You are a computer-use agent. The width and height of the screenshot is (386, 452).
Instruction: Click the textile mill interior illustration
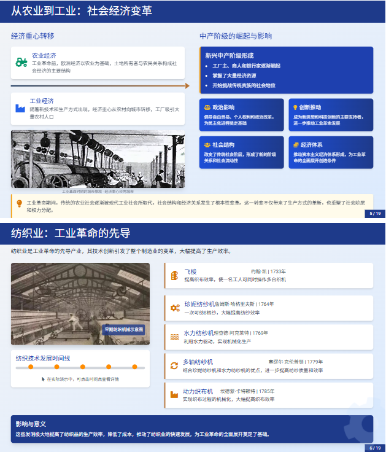click(80, 304)
